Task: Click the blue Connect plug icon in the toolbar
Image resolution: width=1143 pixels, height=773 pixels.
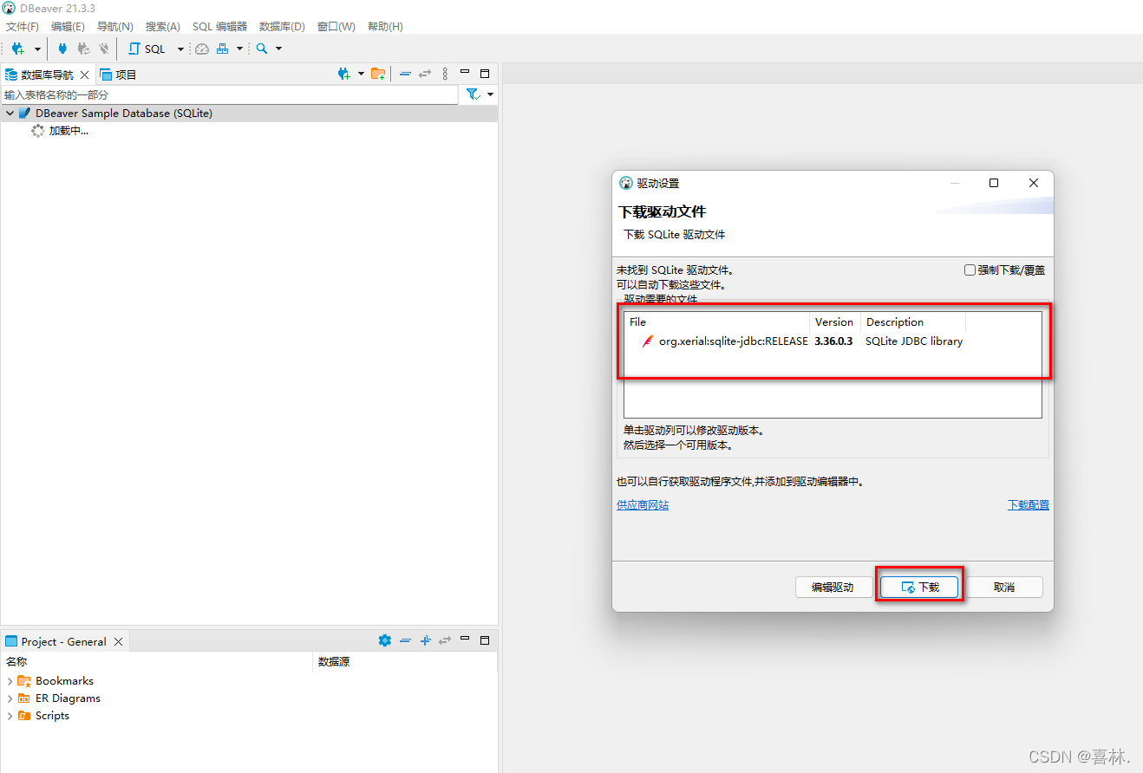Action: point(62,49)
